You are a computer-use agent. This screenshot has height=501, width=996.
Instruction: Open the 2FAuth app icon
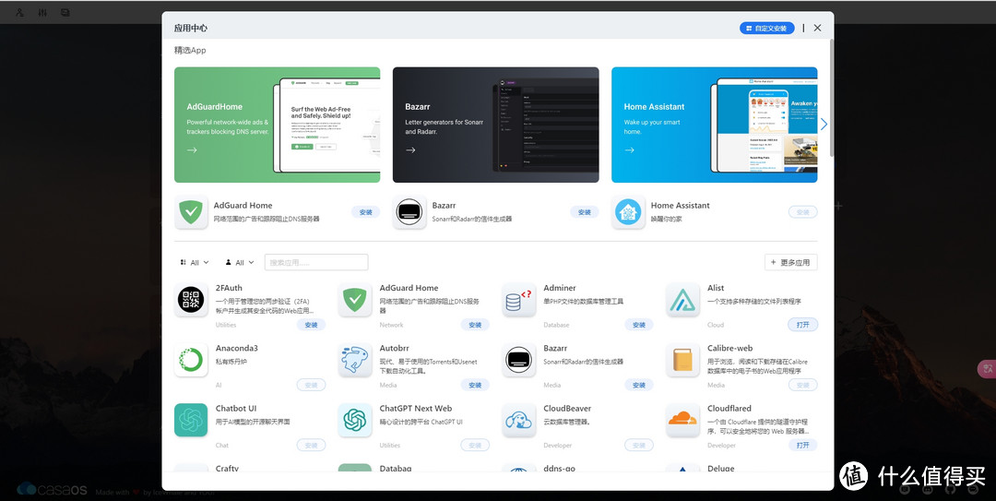[191, 300]
